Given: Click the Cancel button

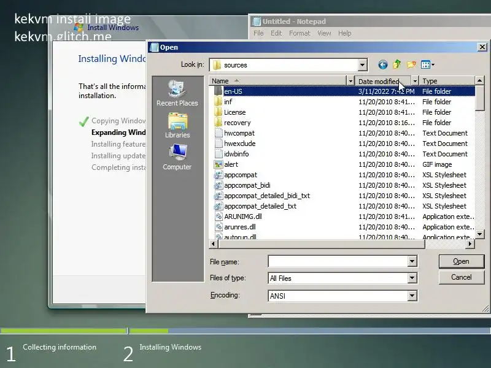Looking at the screenshot, I should tap(462, 277).
